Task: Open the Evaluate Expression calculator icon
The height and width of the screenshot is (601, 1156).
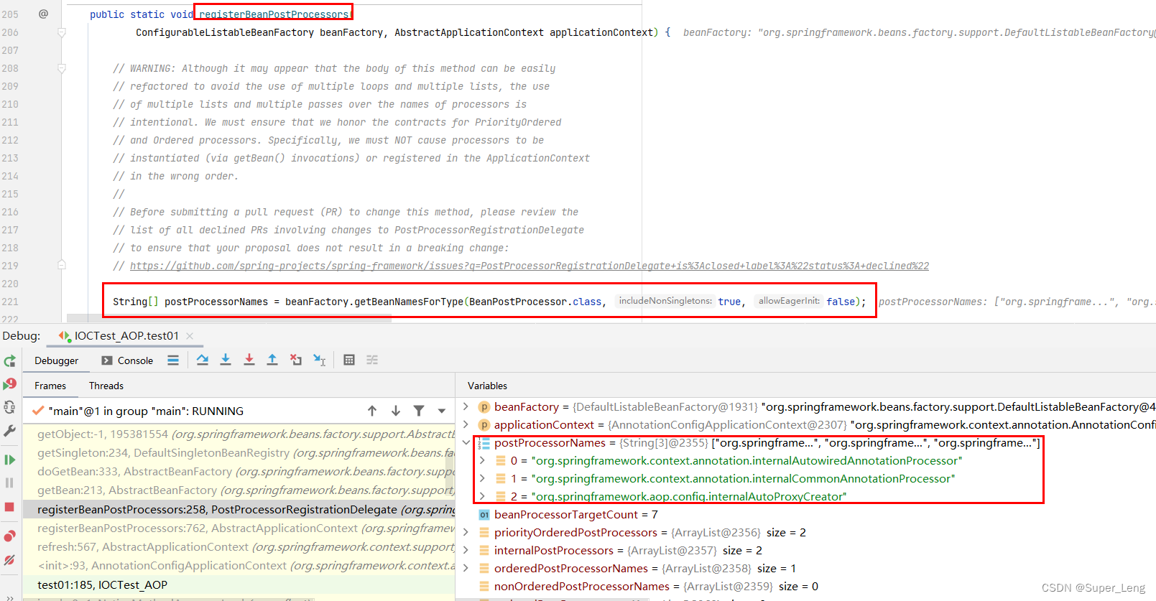Action: pos(349,360)
